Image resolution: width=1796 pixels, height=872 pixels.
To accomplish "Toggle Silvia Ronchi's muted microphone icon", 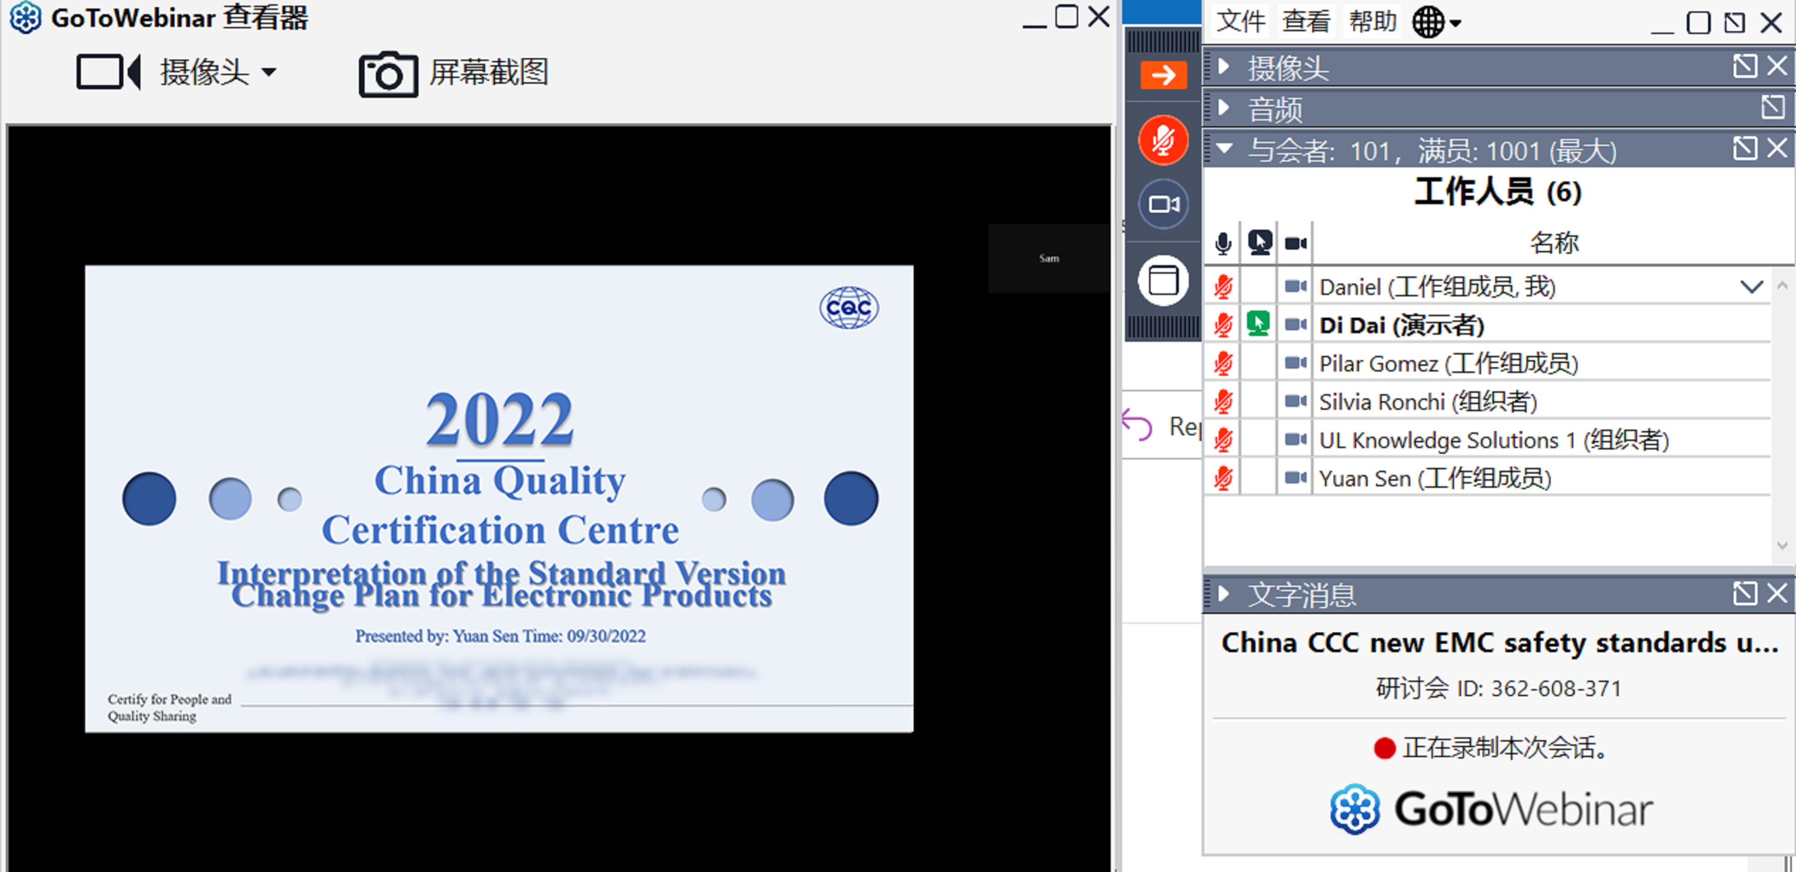I will (x=1223, y=401).
